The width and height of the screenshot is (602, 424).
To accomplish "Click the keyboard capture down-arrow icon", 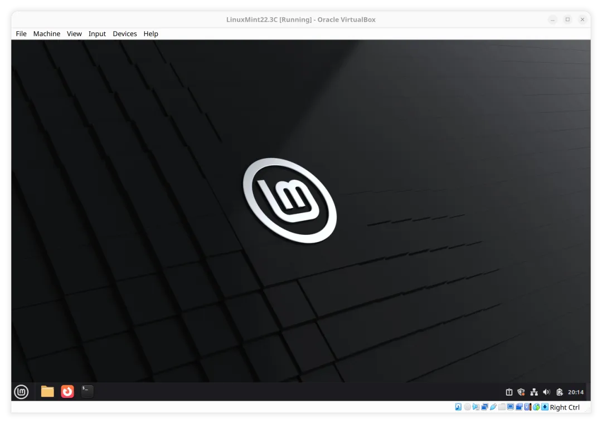I will pos(545,407).
